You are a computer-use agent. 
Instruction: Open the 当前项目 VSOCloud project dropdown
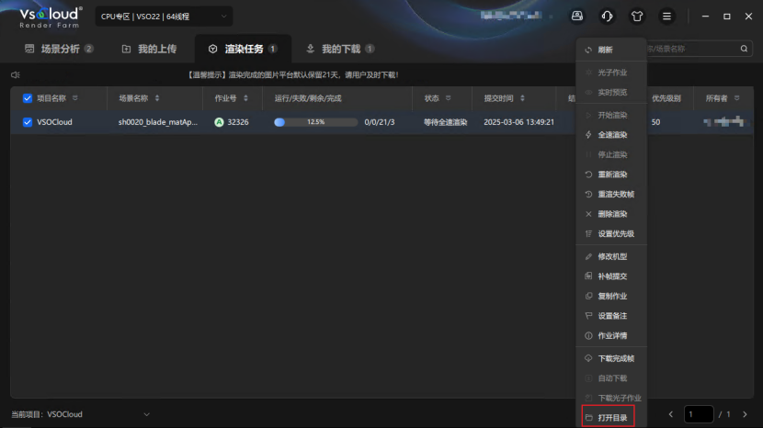click(x=146, y=414)
